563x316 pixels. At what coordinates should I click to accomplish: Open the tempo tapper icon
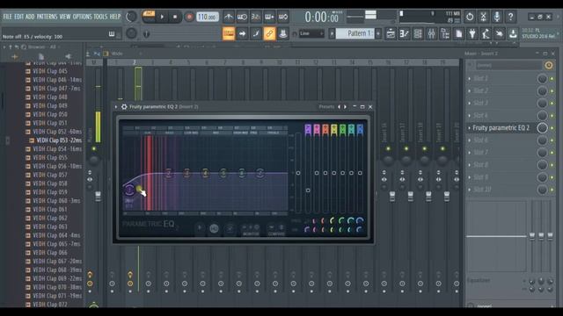(x=486, y=33)
